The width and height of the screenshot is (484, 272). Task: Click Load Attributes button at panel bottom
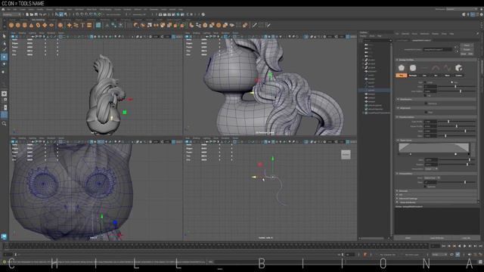tap(437, 238)
